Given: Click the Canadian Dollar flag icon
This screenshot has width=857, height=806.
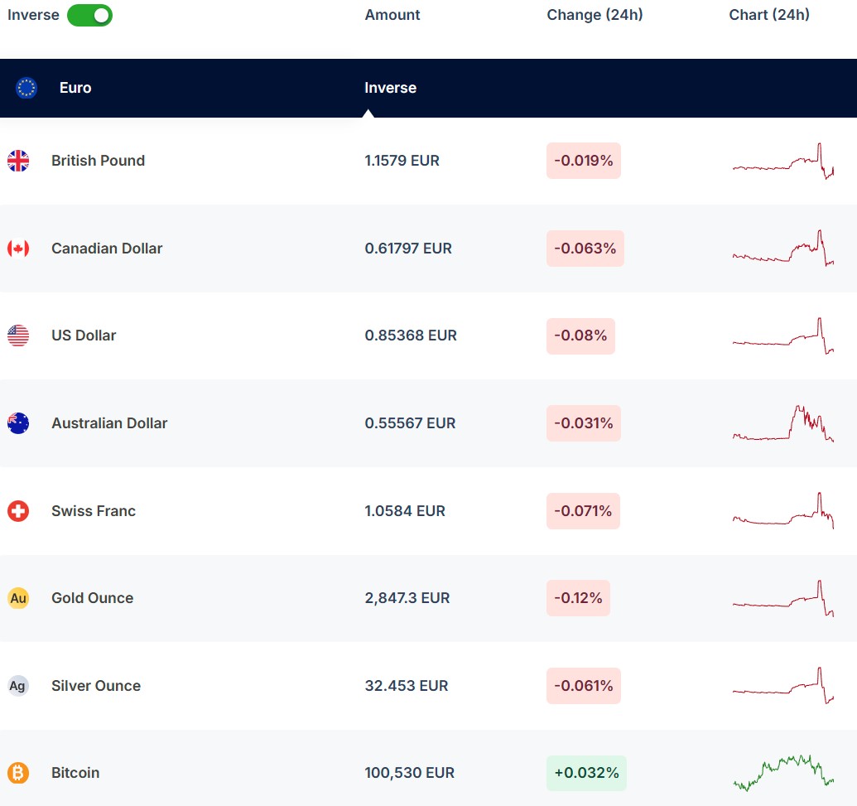Looking at the screenshot, I should tap(18, 249).
